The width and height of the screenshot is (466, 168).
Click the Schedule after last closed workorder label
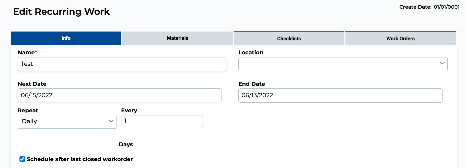tap(80, 159)
